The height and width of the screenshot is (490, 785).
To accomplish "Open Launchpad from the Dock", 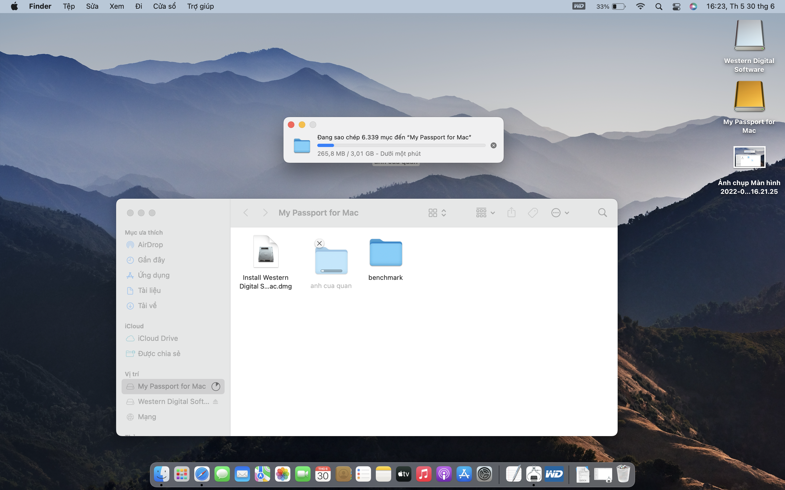I will click(182, 474).
